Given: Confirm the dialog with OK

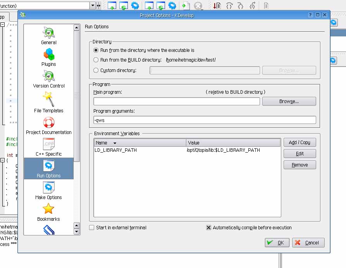Looking at the screenshot, I should point(277,243).
